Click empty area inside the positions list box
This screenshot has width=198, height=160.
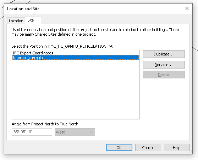[x=76, y=89]
